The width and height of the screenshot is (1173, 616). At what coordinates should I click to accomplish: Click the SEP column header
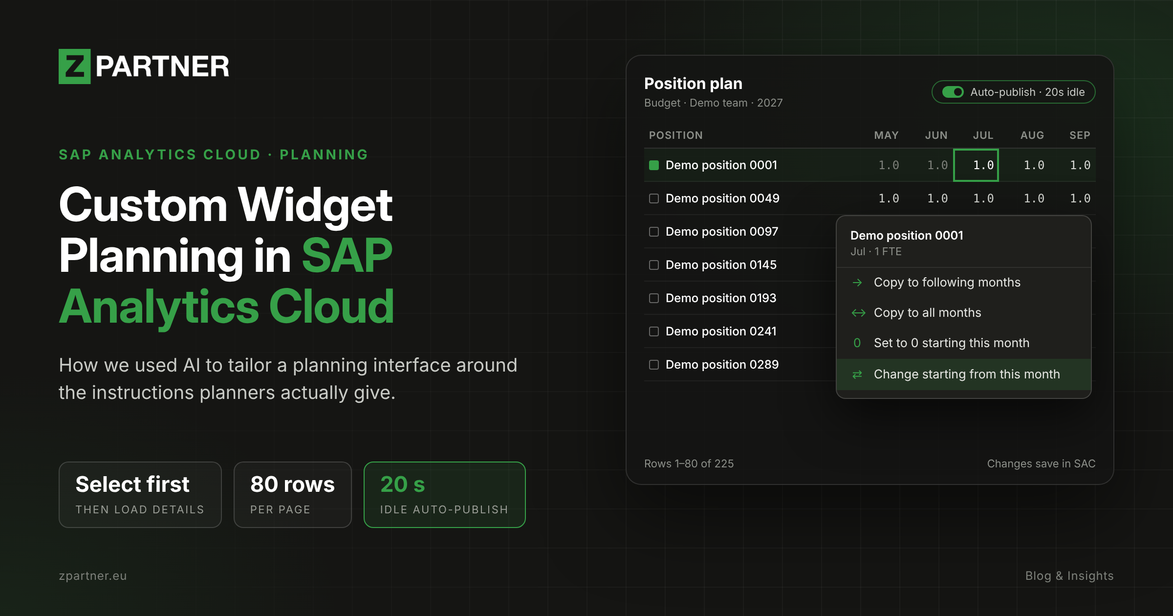click(1080, 135)
